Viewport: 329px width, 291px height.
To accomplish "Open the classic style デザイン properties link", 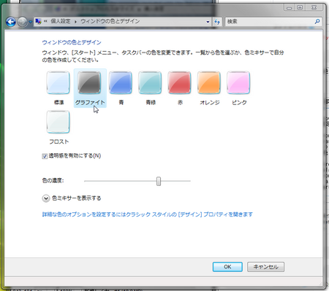I will pos(148,214).
